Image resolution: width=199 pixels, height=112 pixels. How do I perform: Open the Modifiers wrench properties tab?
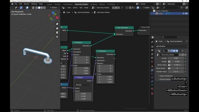tap(152, 70)
